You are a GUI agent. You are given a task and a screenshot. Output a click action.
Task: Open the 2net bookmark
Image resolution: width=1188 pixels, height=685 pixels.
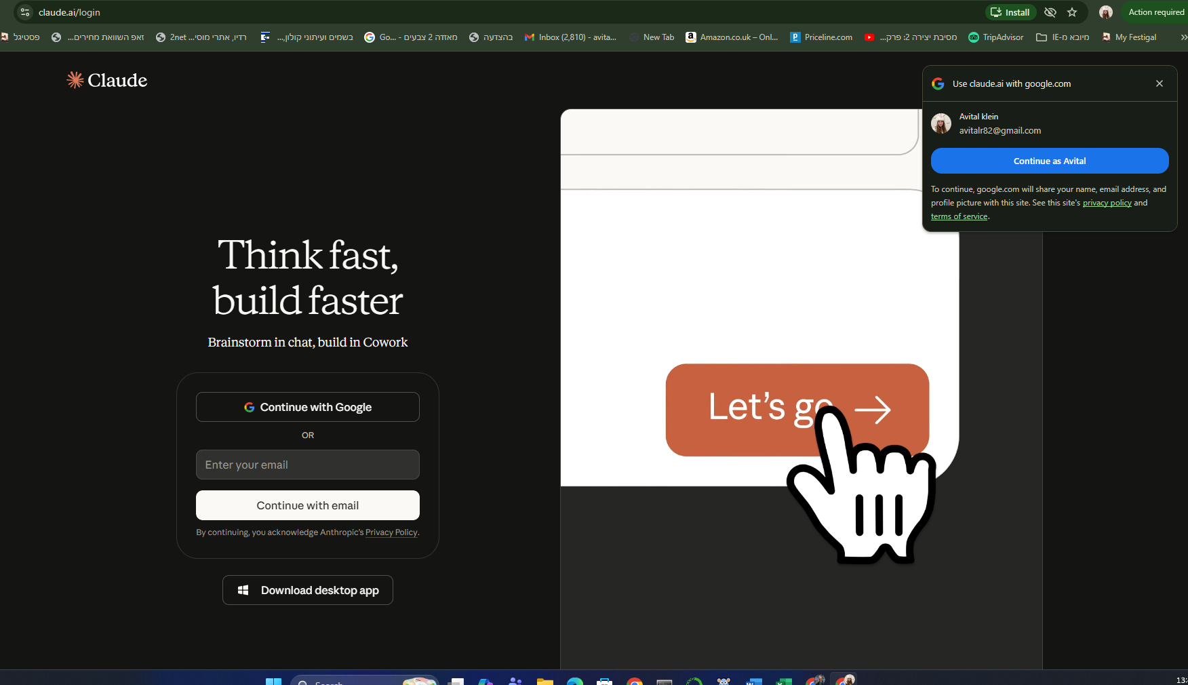click(x=201, y=37)
